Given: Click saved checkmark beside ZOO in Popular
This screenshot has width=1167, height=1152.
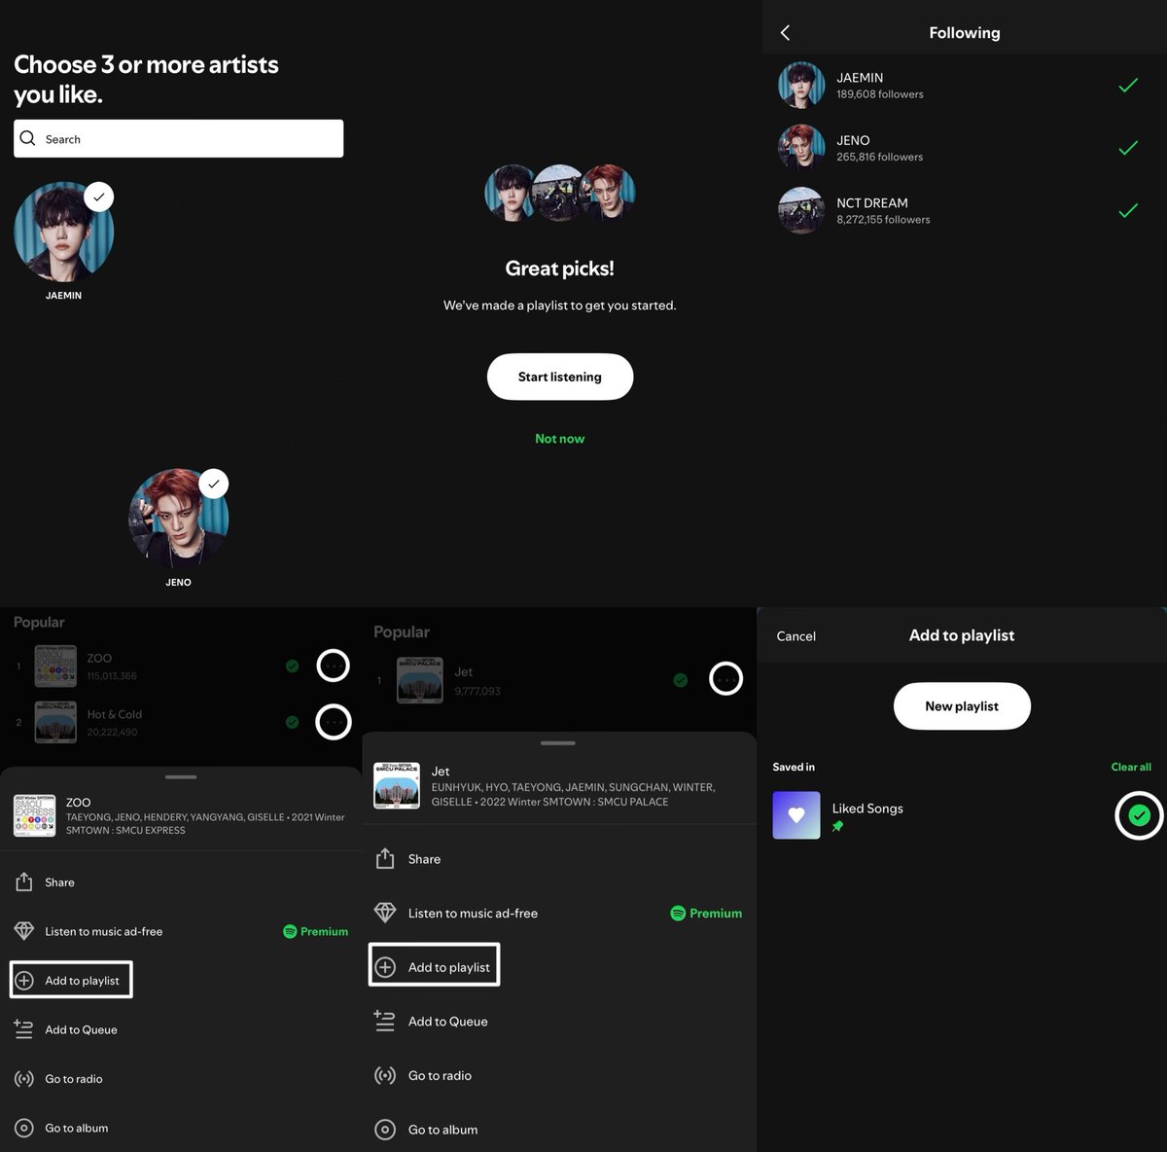Looking at the screenshot, I should pos(292,666).
